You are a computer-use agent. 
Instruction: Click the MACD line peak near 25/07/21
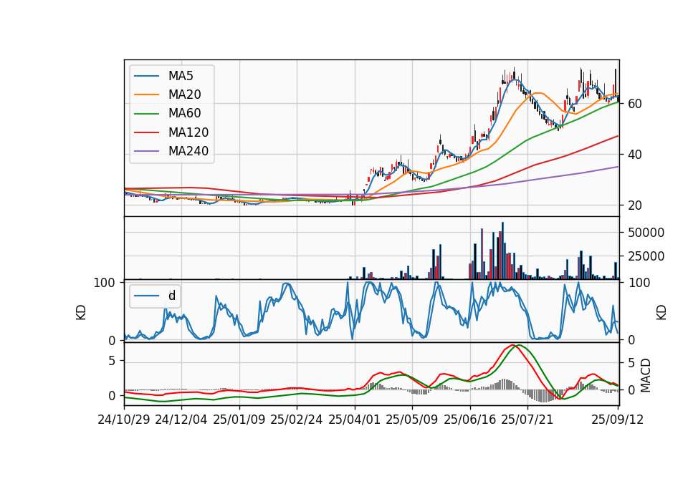[512, 345]
